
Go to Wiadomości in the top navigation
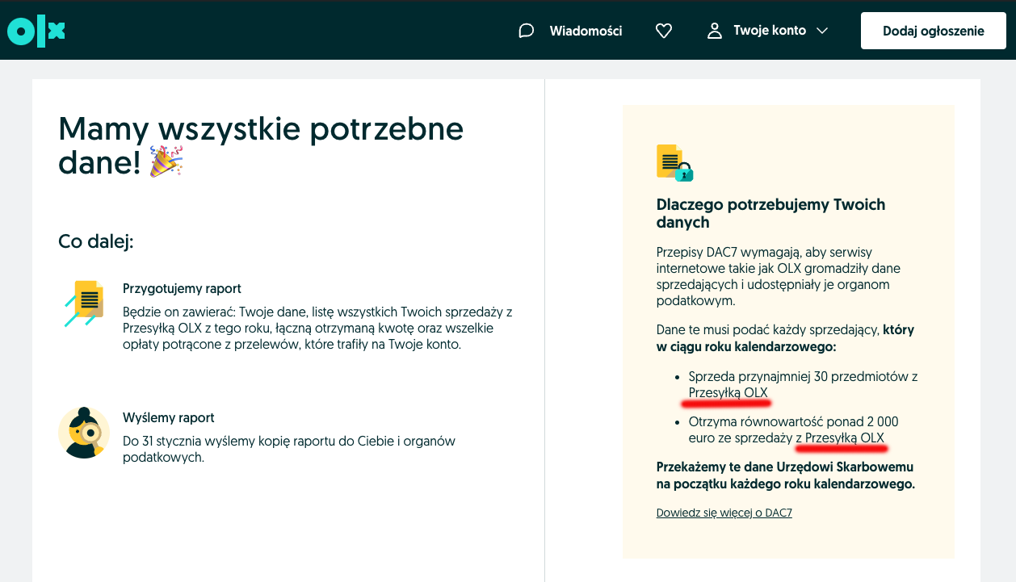point(586,31)
